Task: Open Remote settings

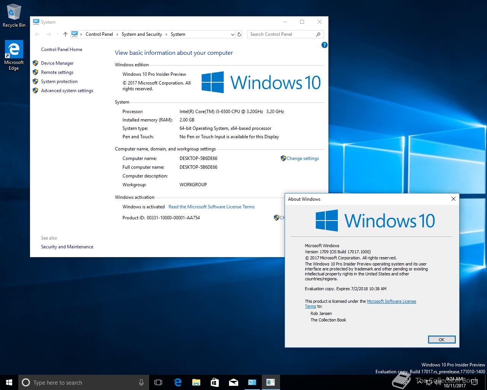Action: tap(57, 72)
